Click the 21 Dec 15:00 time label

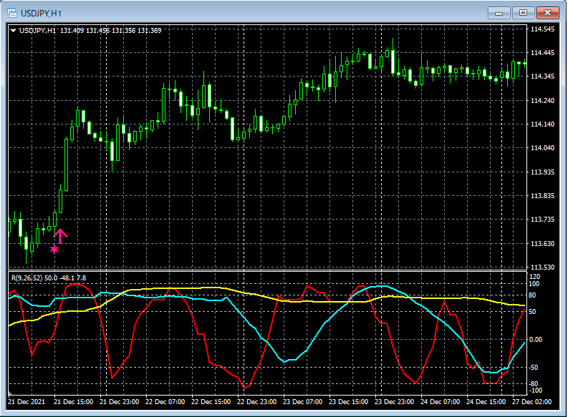tap(74, 402)
